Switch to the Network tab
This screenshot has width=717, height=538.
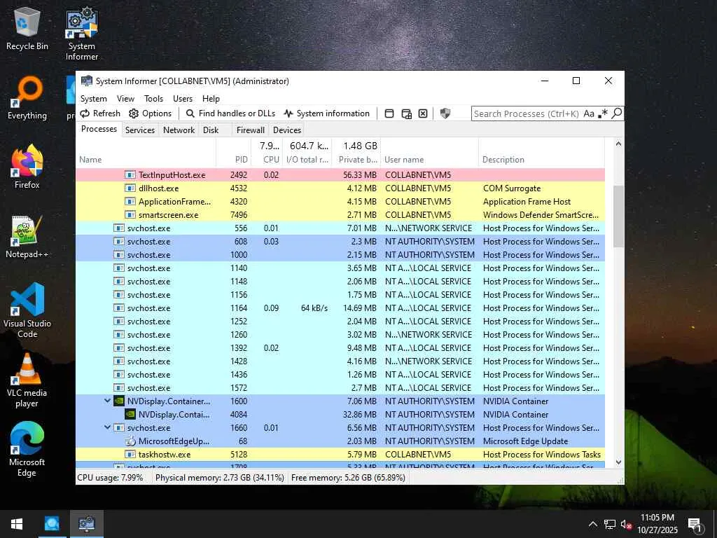(179, 130)
